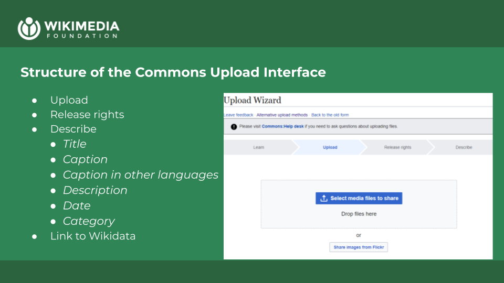Image resolution: width=504 pixels, height=283 pixels.
Task: Switch to the Describe step
Action: 464,147
